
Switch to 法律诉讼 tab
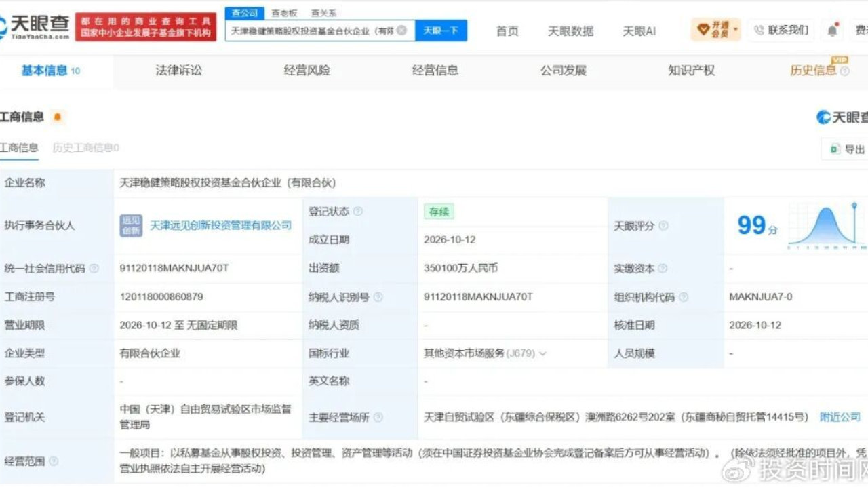[178, 70]
